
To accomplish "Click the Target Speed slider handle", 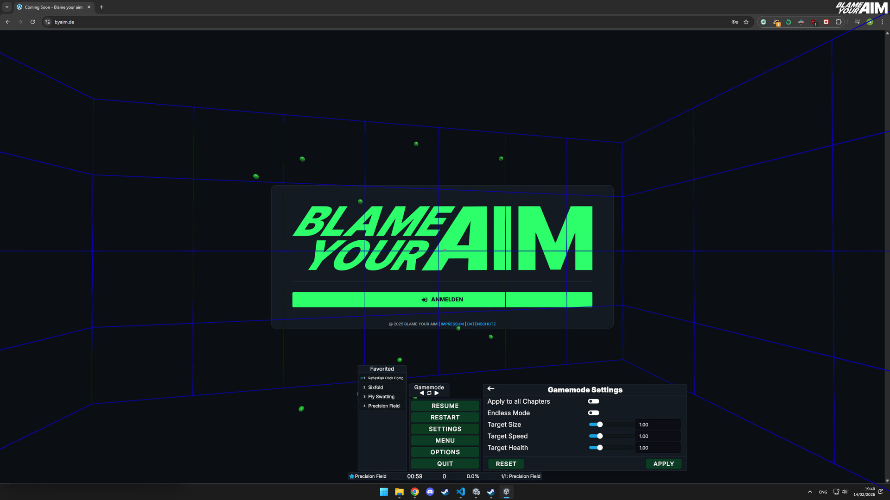I will pos(600,436).
